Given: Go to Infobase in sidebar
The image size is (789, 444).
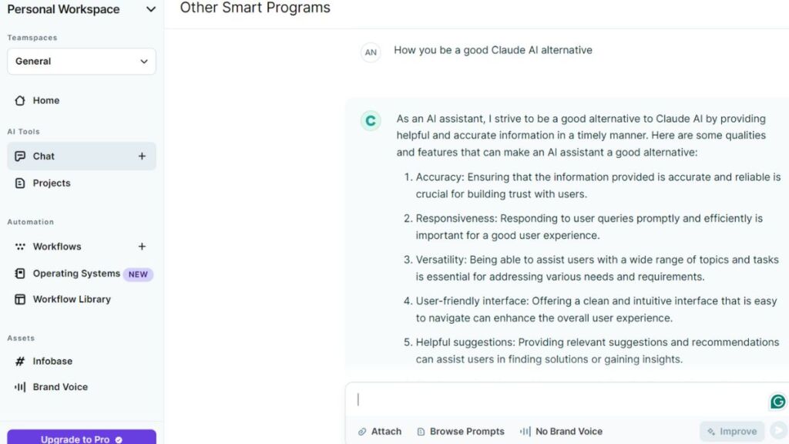Looking at the screenshot, I should click(52, 361).
